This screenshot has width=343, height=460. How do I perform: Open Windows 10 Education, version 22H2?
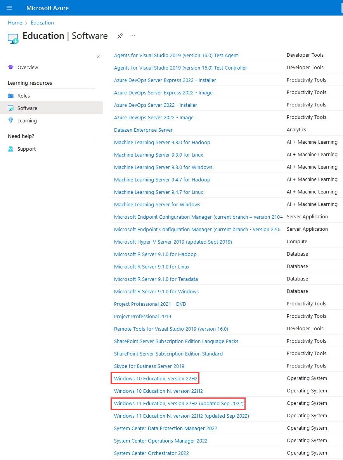[156, 378]
